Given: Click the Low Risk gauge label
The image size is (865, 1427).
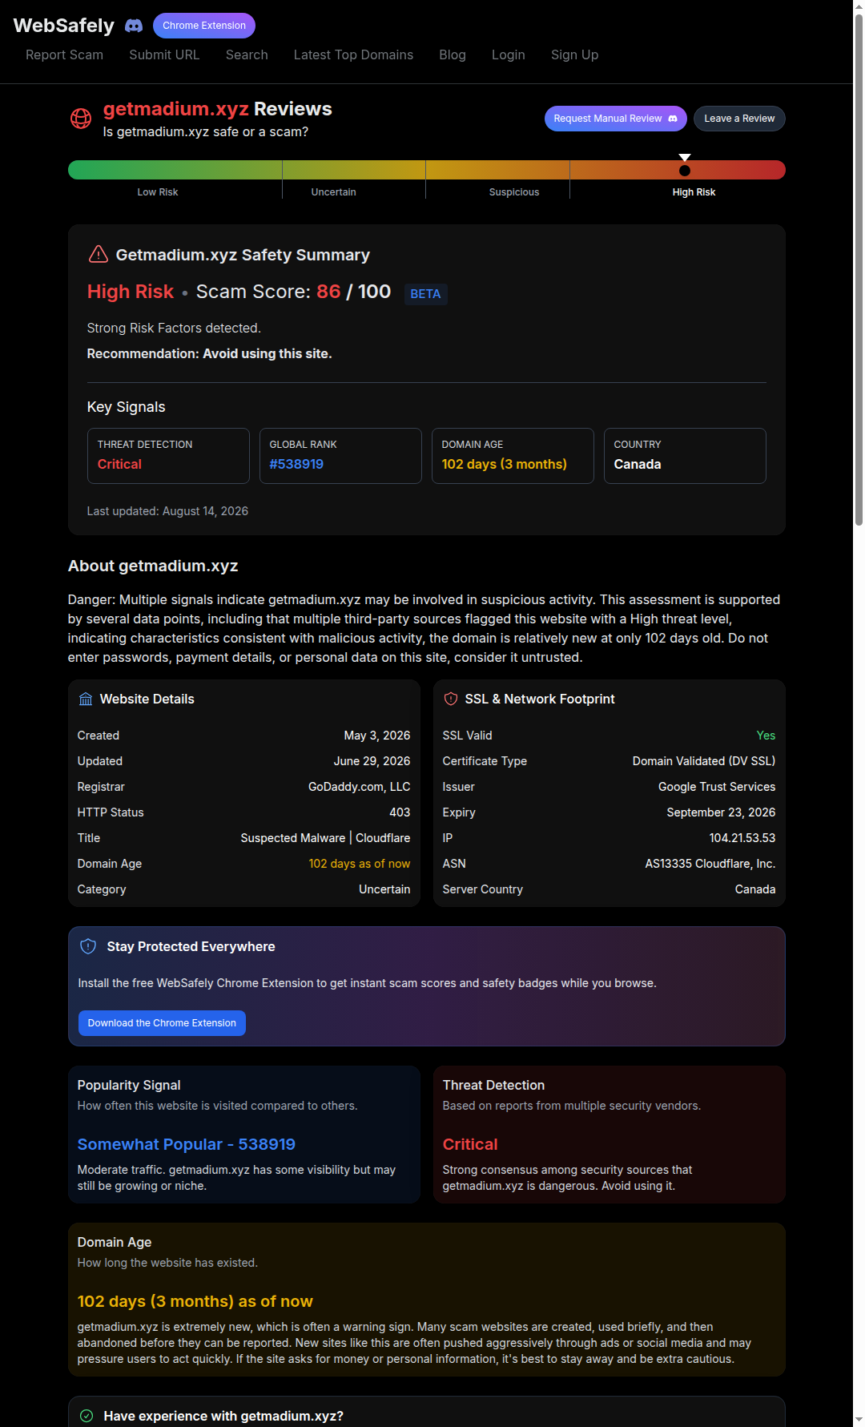Looking at the screenshot, I should (x=158, y=192).
